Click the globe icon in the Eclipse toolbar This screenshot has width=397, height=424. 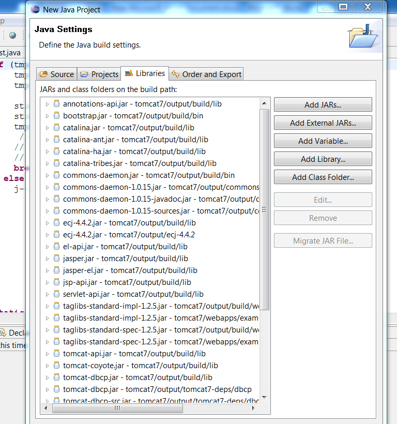[12, 36]
